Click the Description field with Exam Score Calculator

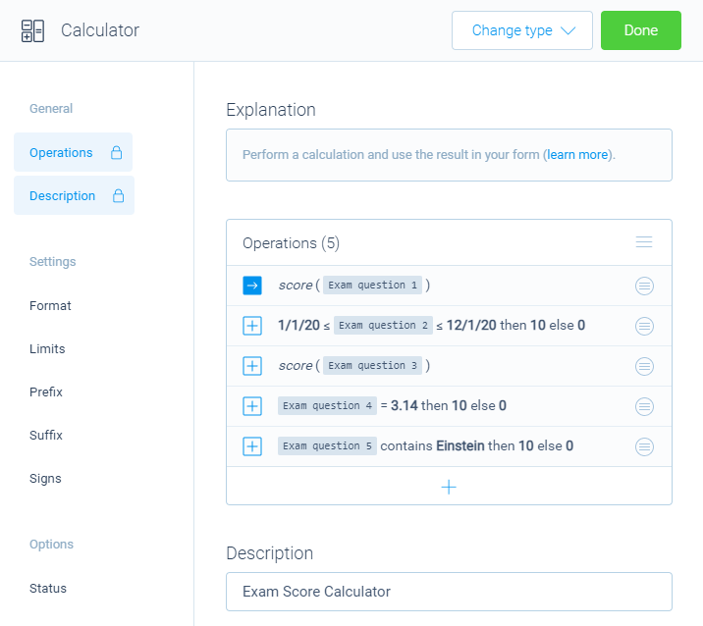(449, 592)
